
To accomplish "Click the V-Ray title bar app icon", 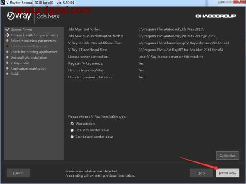I will (3, 3).
